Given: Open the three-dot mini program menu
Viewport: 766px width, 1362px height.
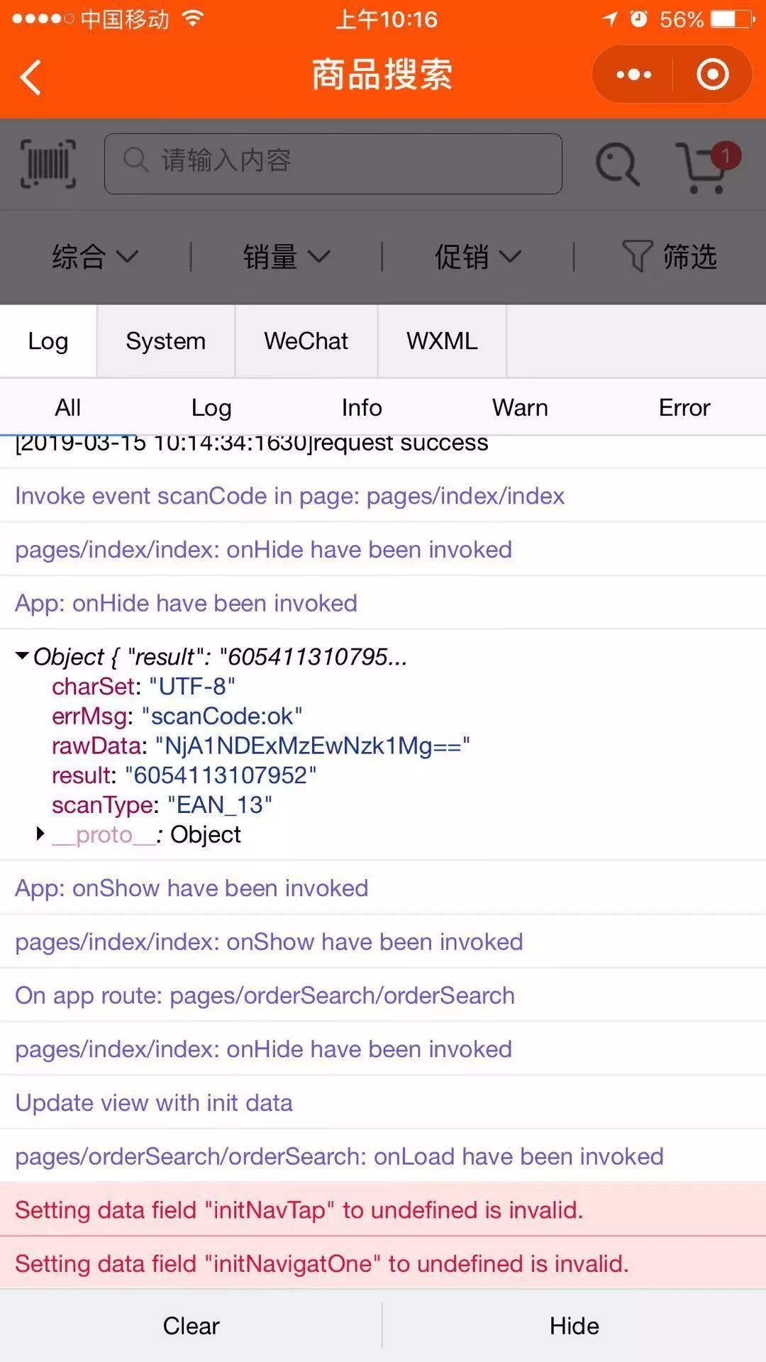Looking at the screenshot, I should point(633,74).
